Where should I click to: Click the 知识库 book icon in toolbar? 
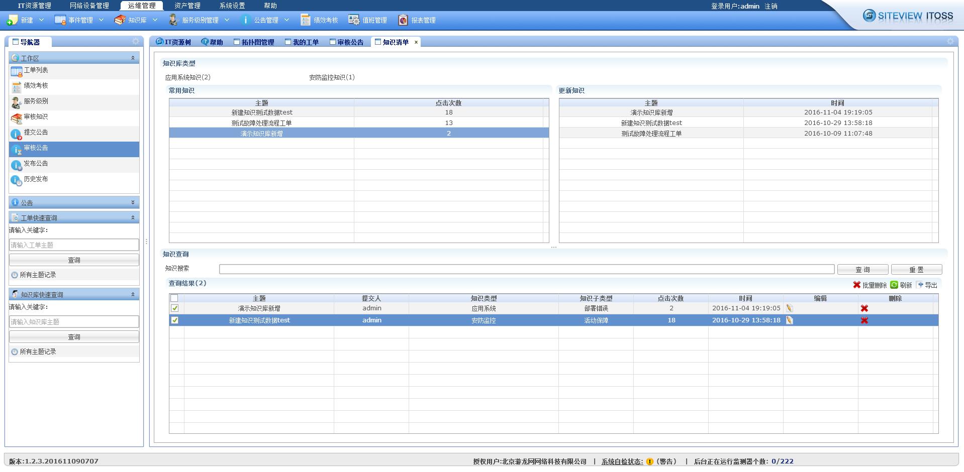coord(120,20)
